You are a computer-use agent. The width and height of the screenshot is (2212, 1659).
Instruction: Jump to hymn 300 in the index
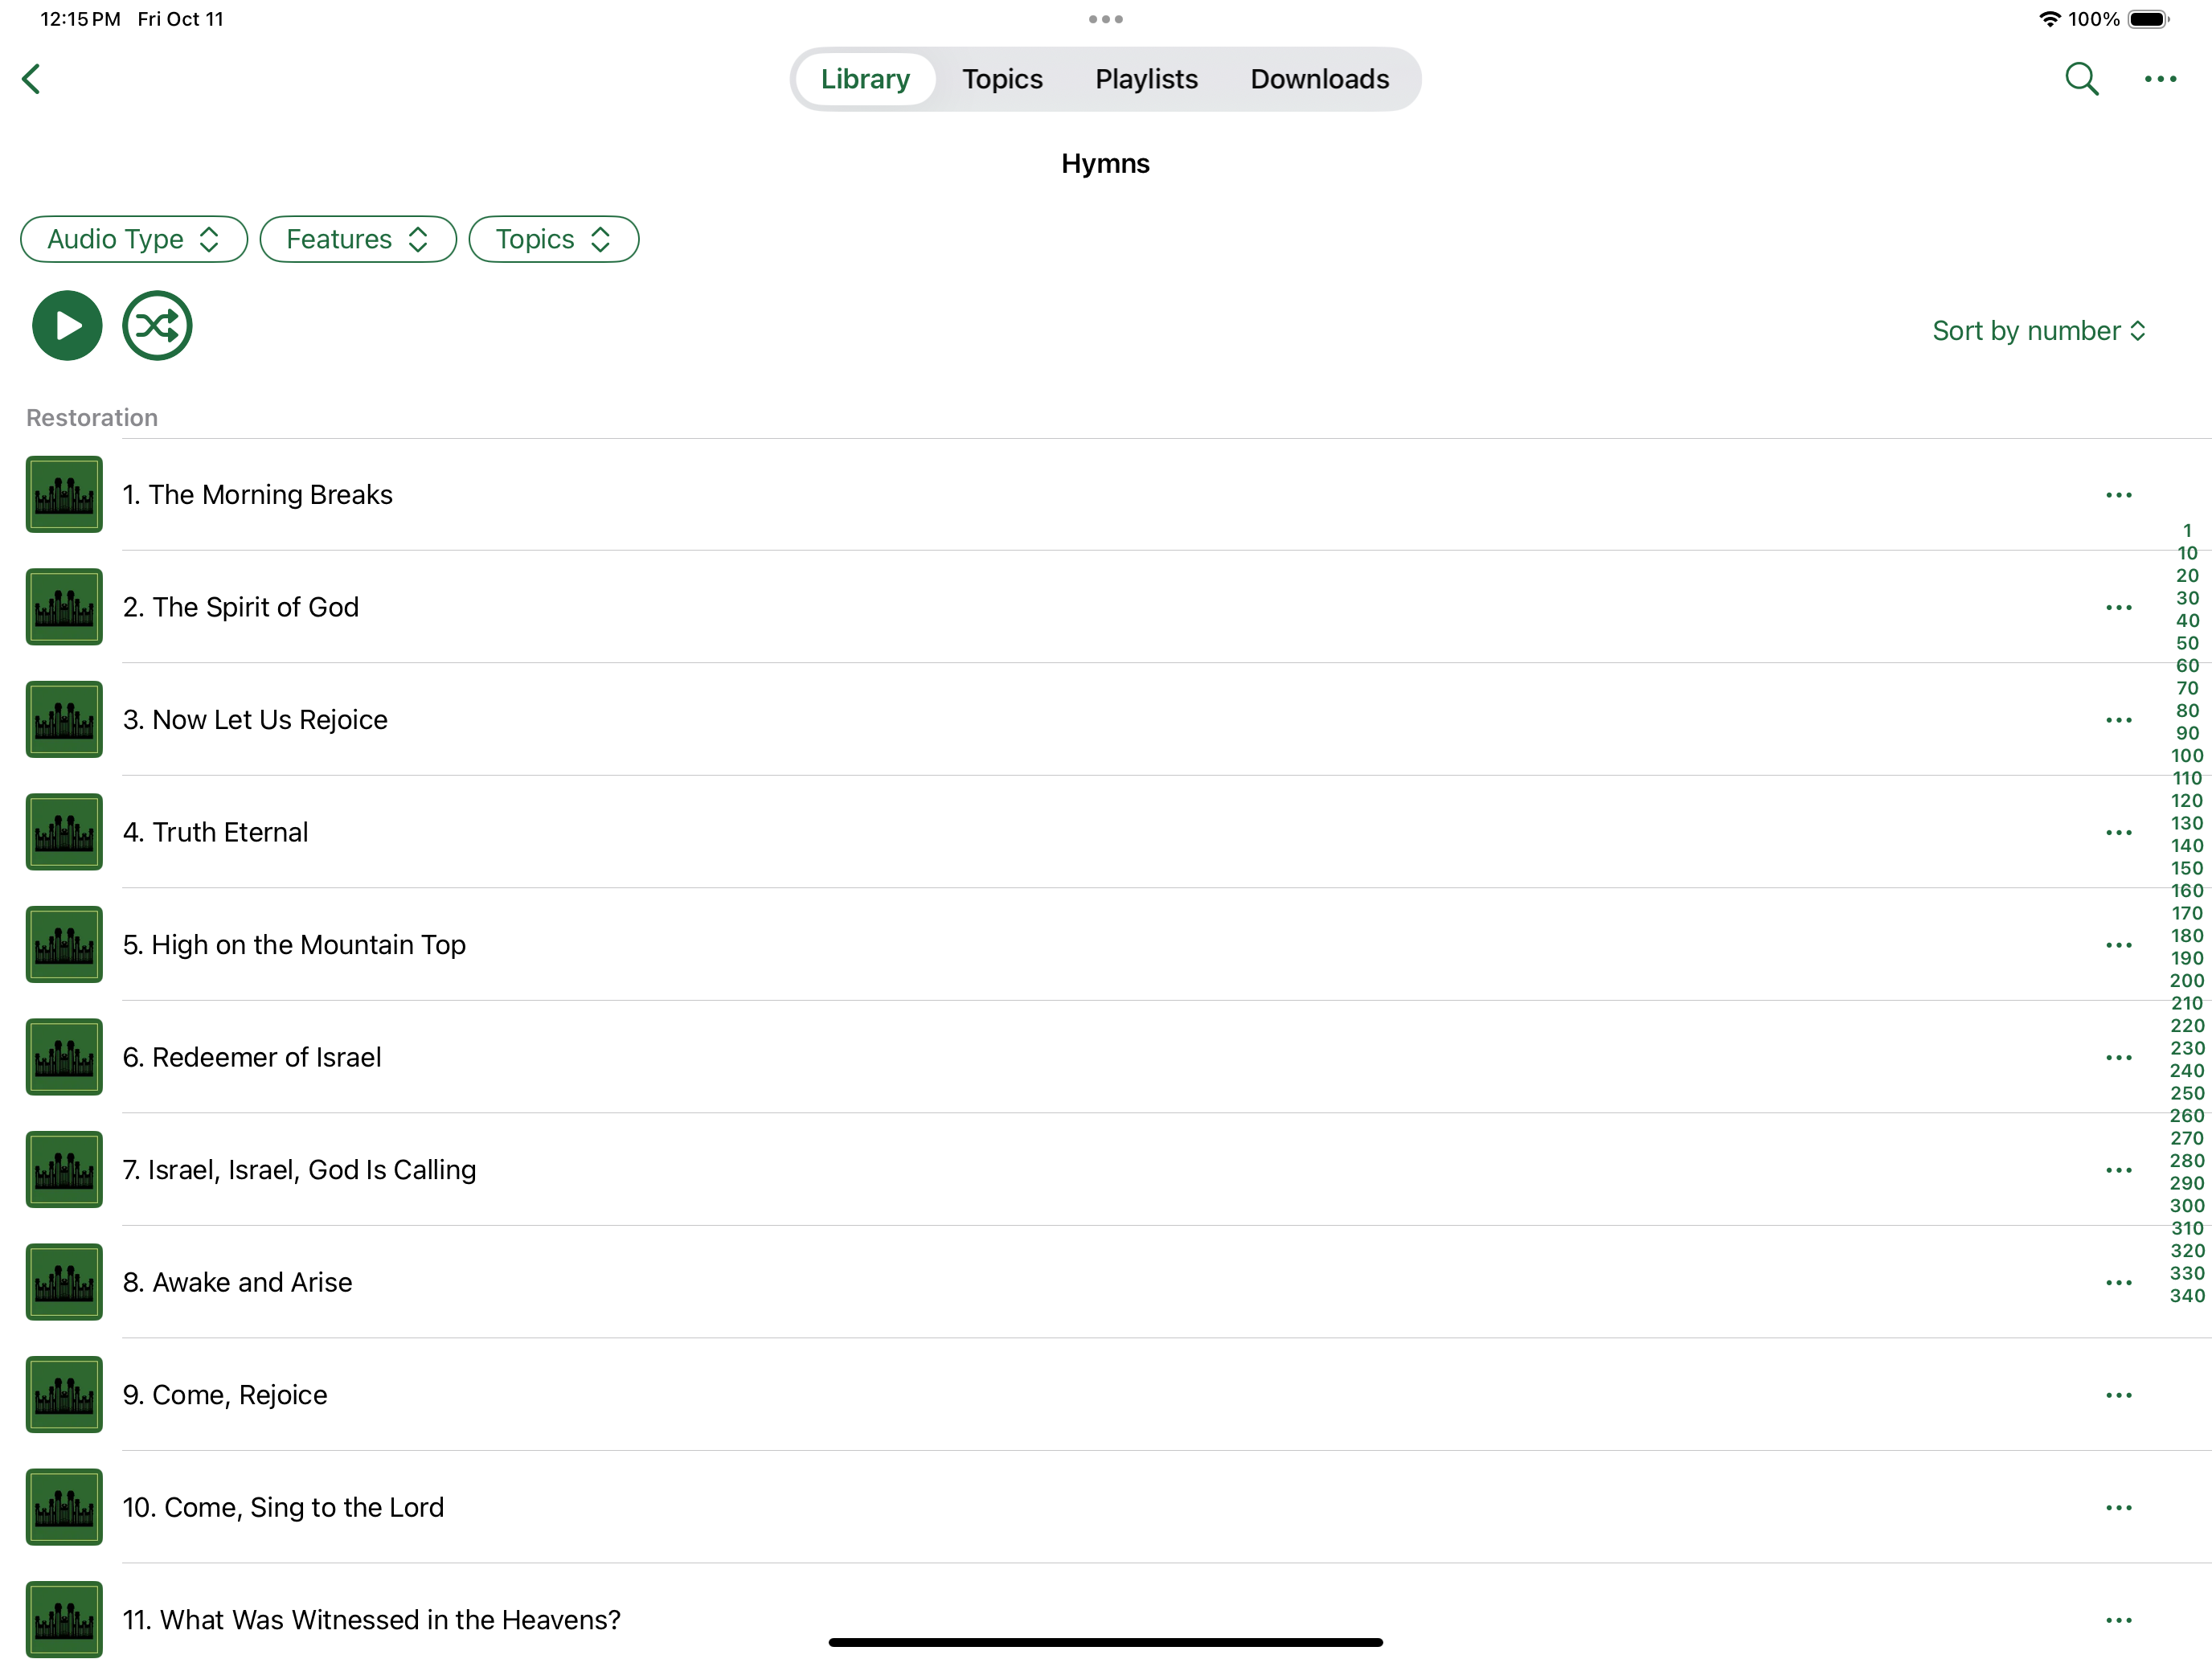2187,1206
